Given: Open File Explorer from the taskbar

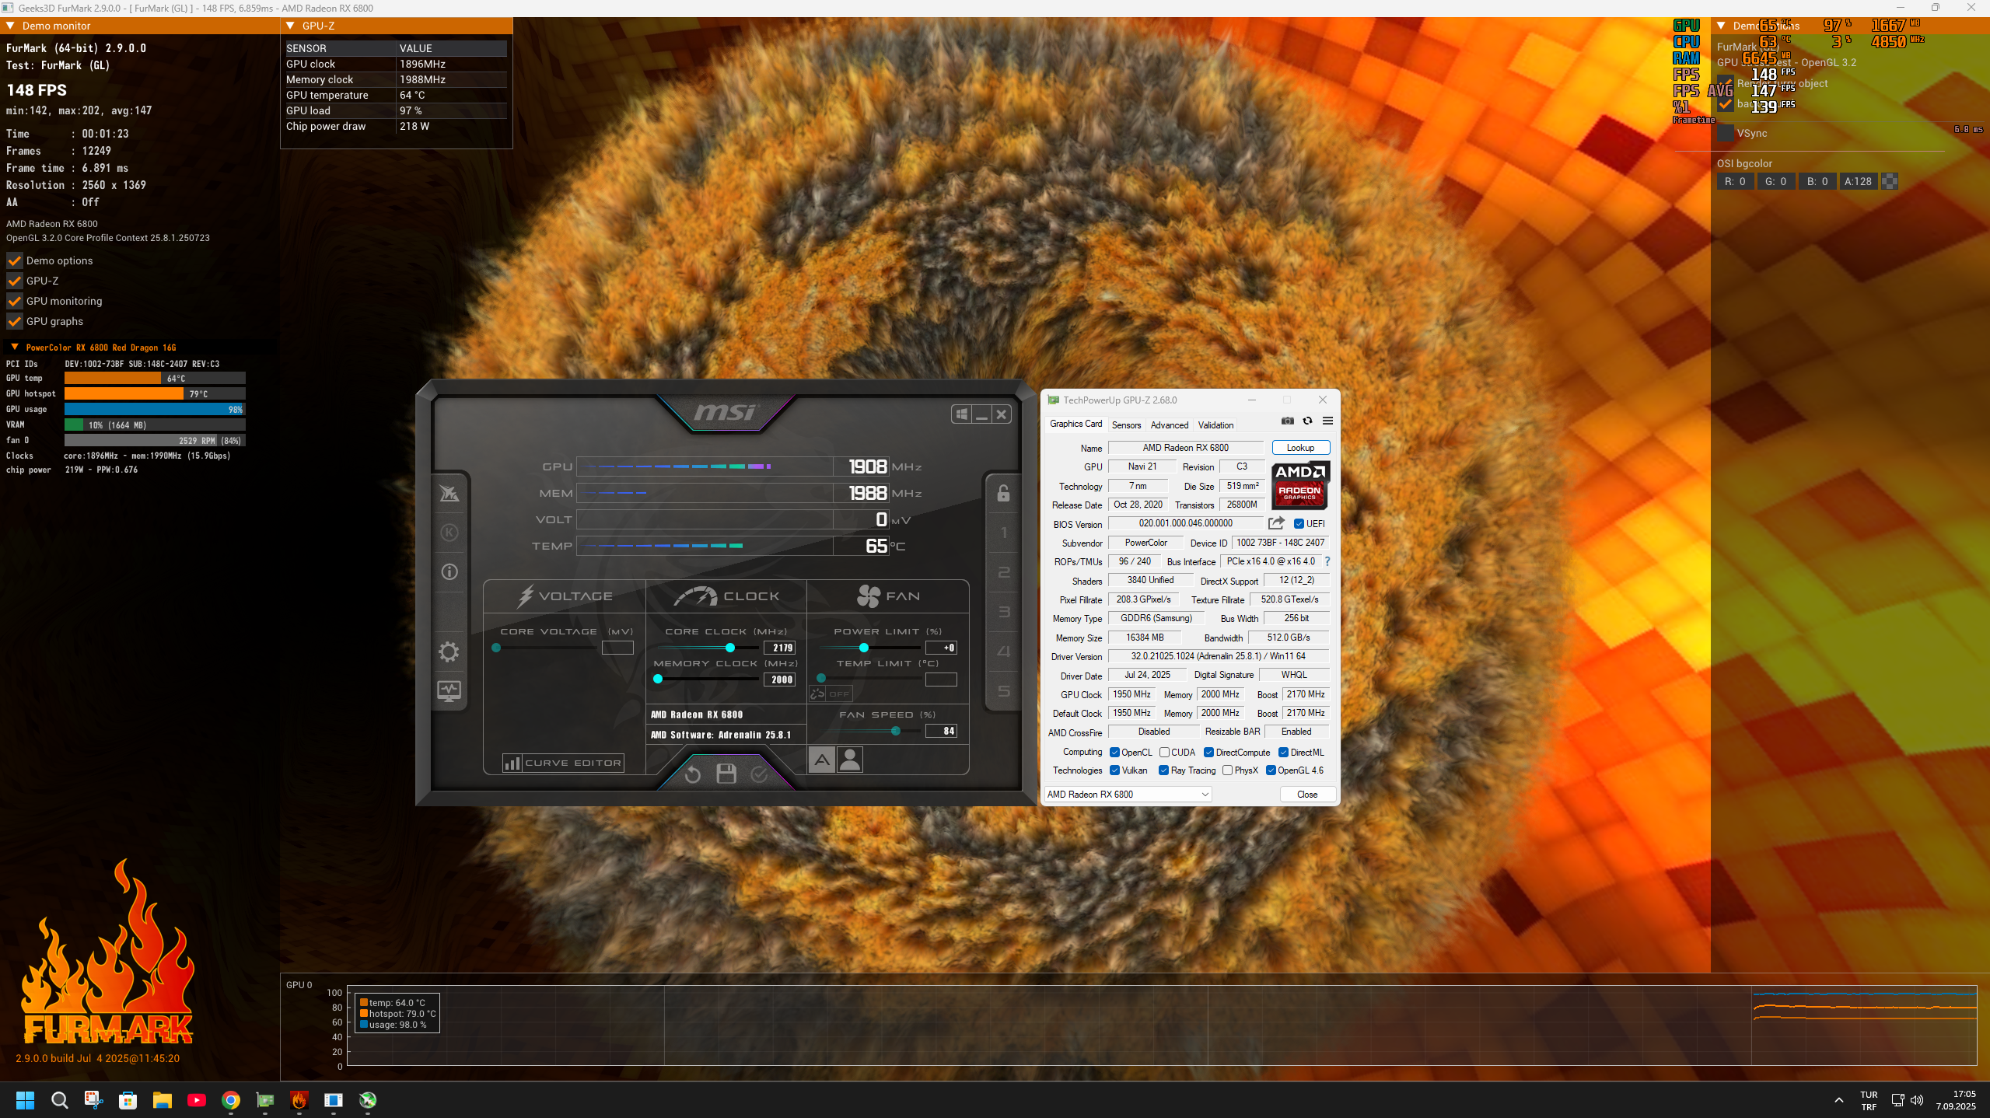Looking at the screenshot, I should (x=163, y=1099).
